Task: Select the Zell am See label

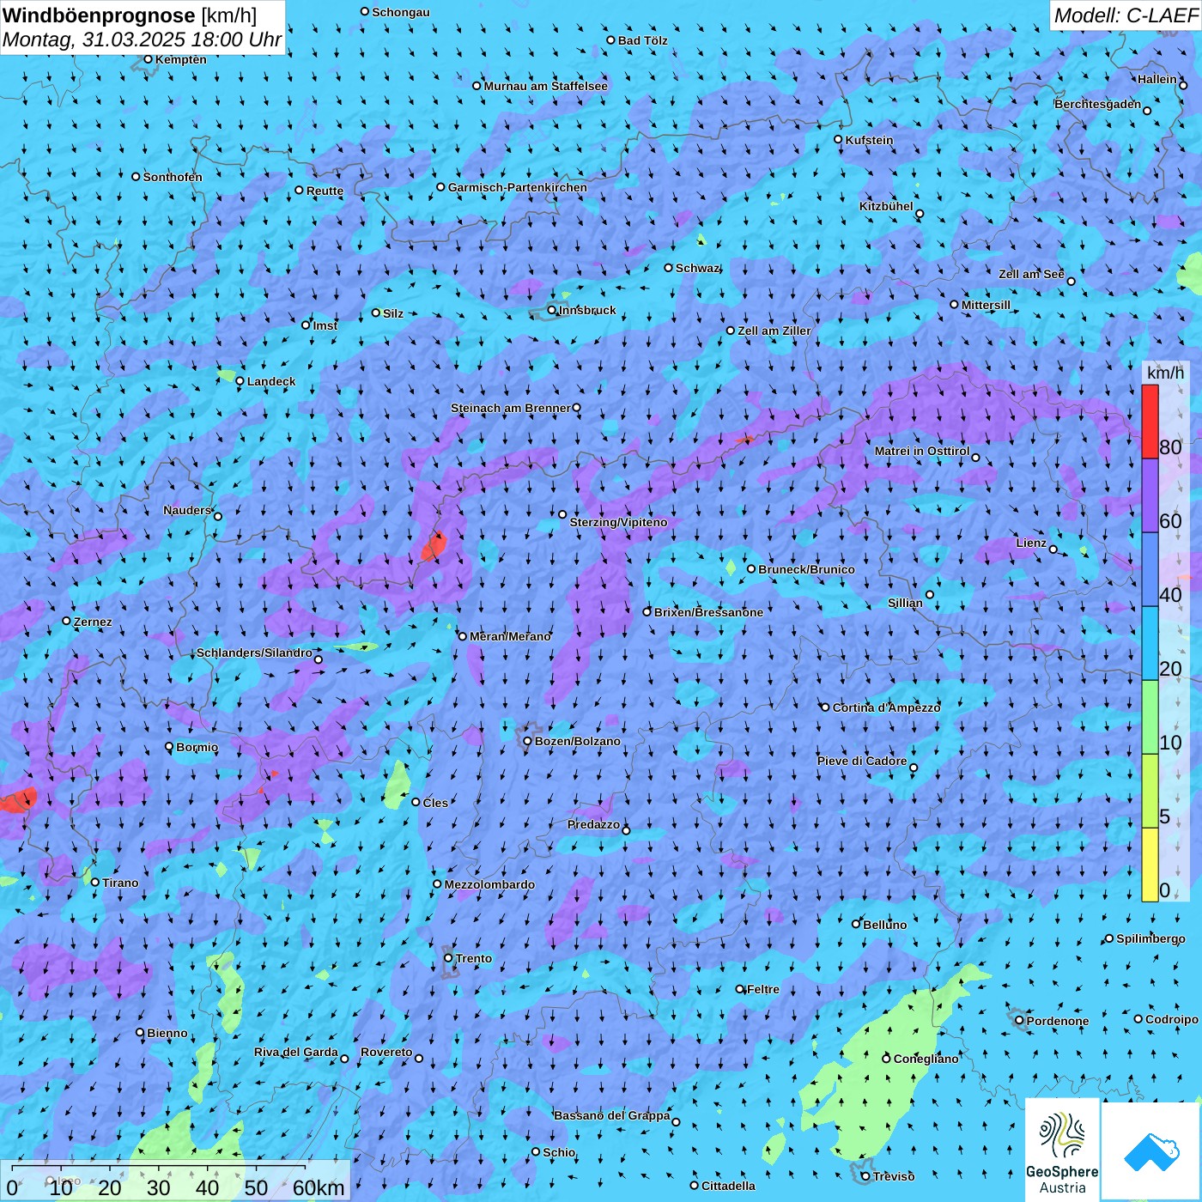Action: 1031,274
